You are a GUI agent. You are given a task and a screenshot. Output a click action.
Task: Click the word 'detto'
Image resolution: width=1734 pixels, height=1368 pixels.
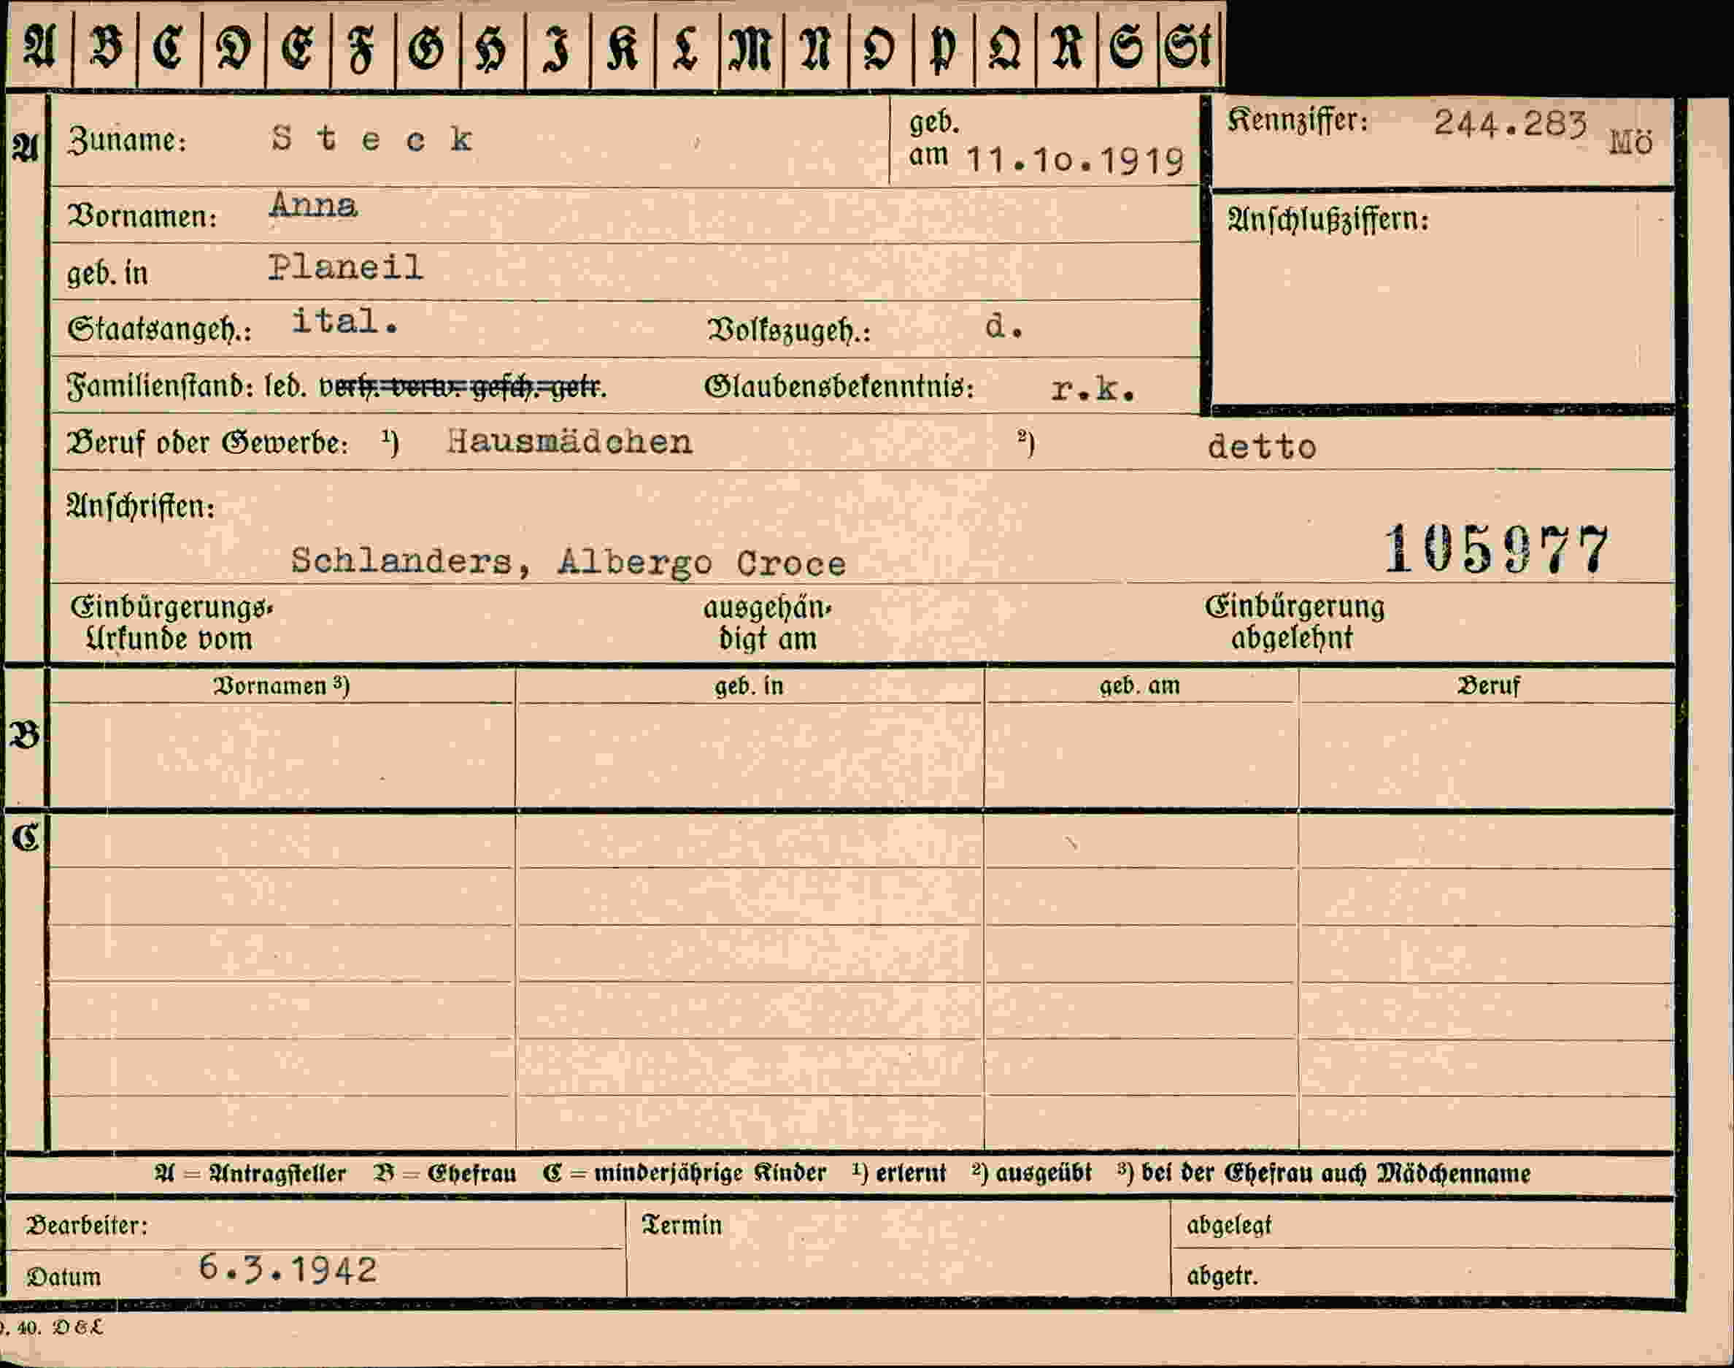coord(1262,446)
